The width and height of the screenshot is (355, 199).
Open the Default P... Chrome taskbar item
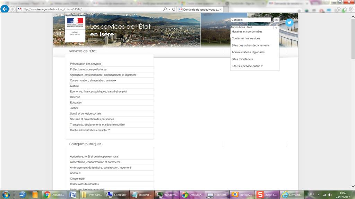click(192, 195)
